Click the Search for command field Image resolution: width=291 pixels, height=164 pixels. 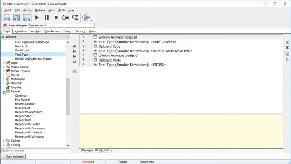tap(35, 150)
